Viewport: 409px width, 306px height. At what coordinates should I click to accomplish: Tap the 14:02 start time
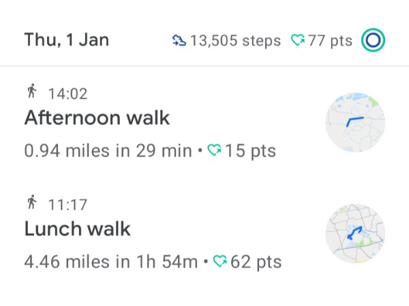pyautogui.click(x=68, y=94)
